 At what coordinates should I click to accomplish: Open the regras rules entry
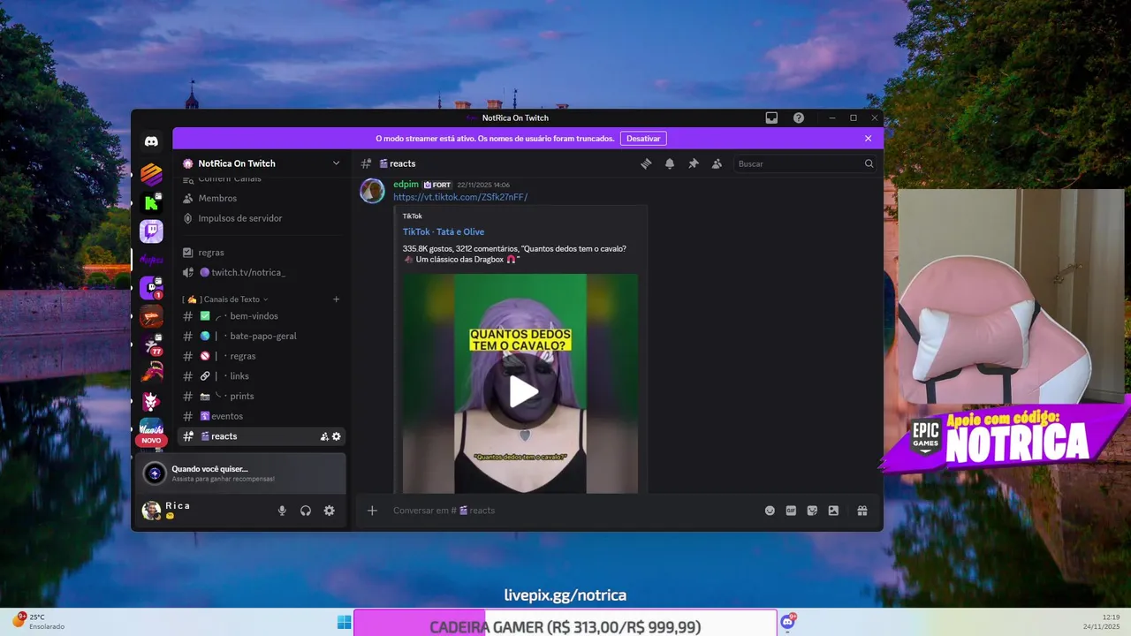pyautogui.click(x=261, y=253)
